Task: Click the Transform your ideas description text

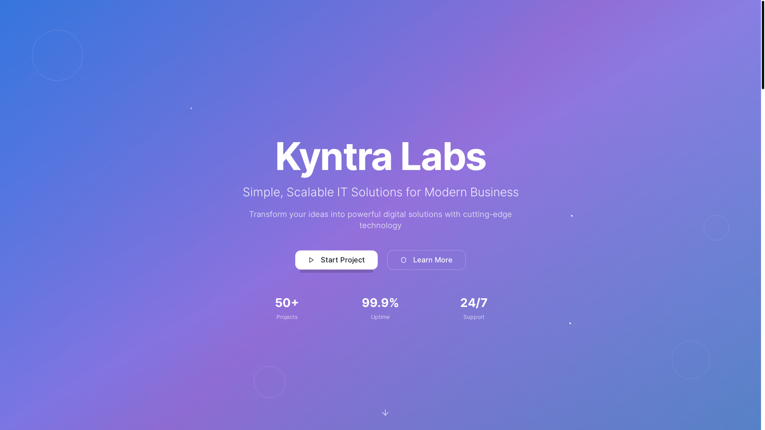Action: (x=381, y=220)
